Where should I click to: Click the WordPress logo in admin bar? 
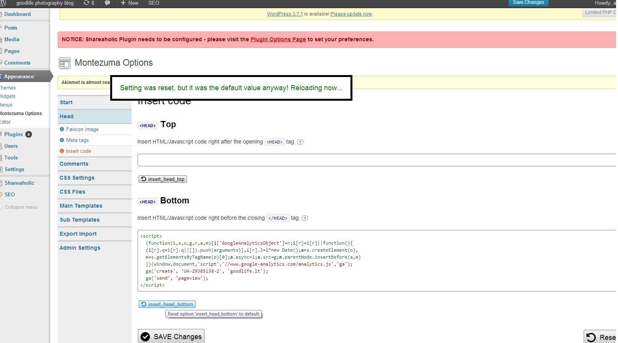coord(3,3)
